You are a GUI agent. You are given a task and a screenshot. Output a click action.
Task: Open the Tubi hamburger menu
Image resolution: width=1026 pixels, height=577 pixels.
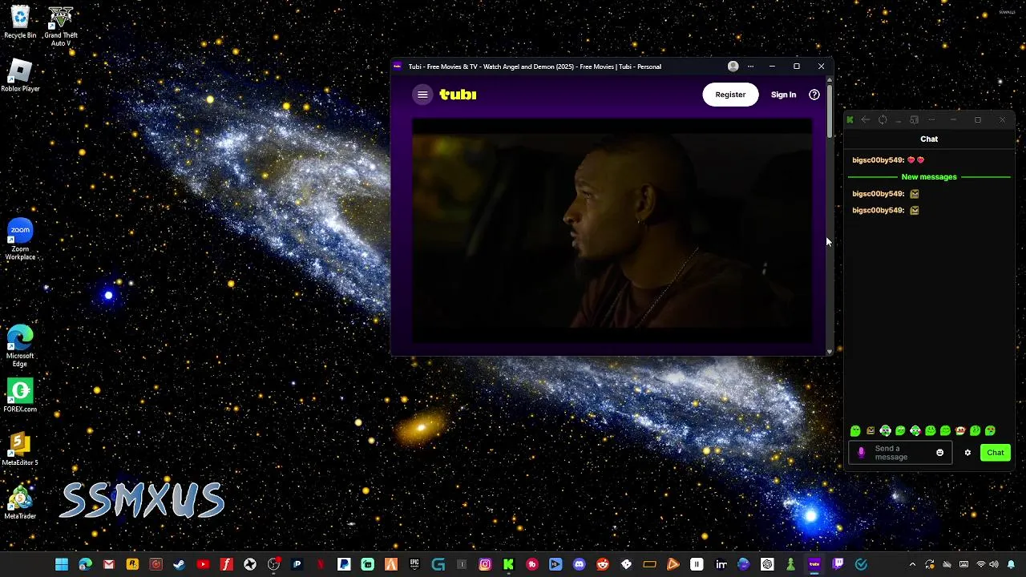422,95
